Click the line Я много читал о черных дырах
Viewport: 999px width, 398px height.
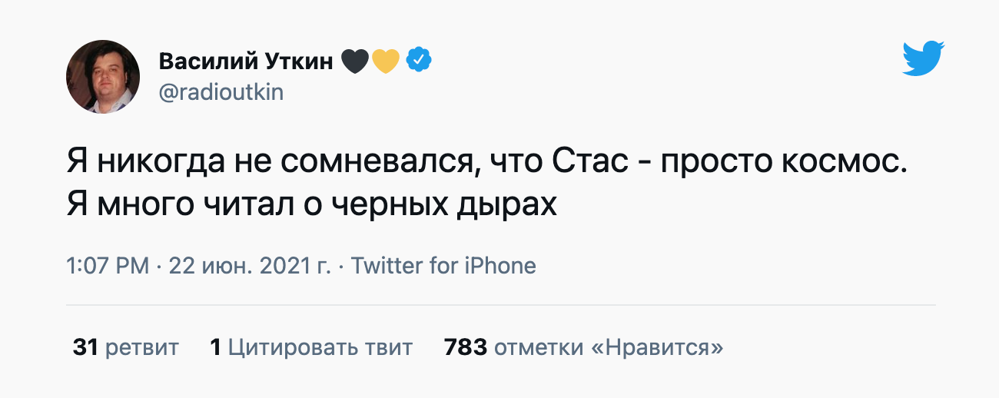click(x=311, y=205)
